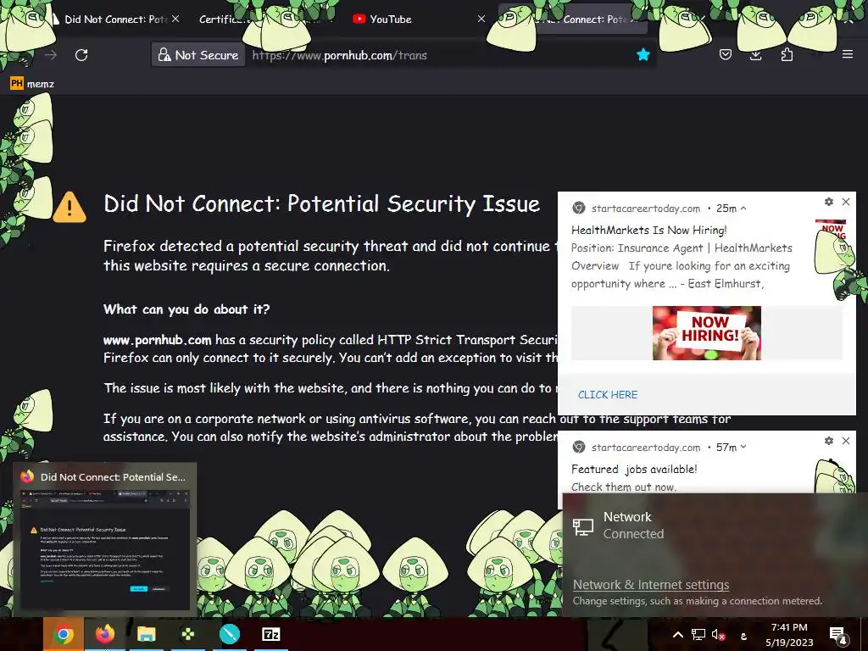
Task: Close the YouTube tab
Action: (x=481, y=19)
